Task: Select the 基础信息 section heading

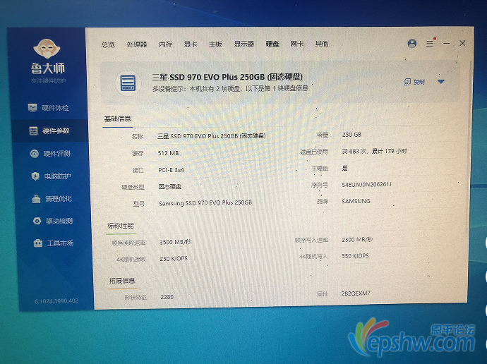Action: pyautogui.click(x=118, y=119)
